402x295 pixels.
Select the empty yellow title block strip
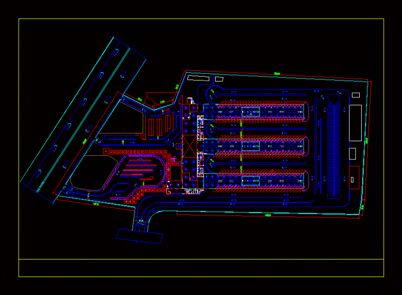(x=202, y=268)
